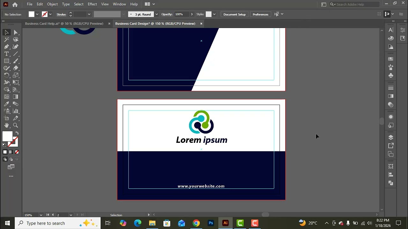Enable Draw Normal mode
The image size is (408, 229).
[5, 159]
